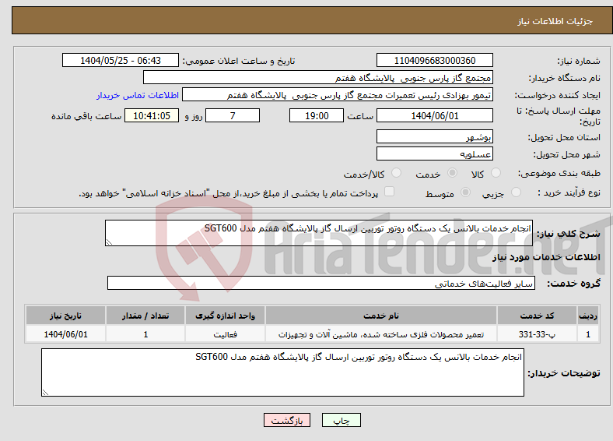
Task: Click the گروه خدمت field
Action: click(321, 283)
